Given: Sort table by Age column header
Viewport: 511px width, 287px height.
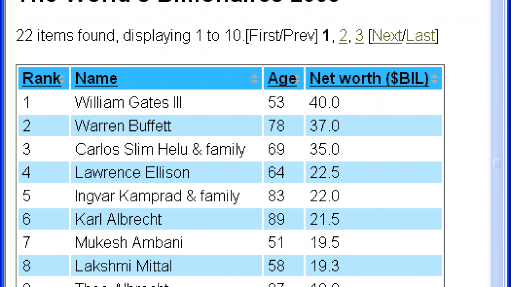Looking at the screenshot, I should click(x=282, y=78).
